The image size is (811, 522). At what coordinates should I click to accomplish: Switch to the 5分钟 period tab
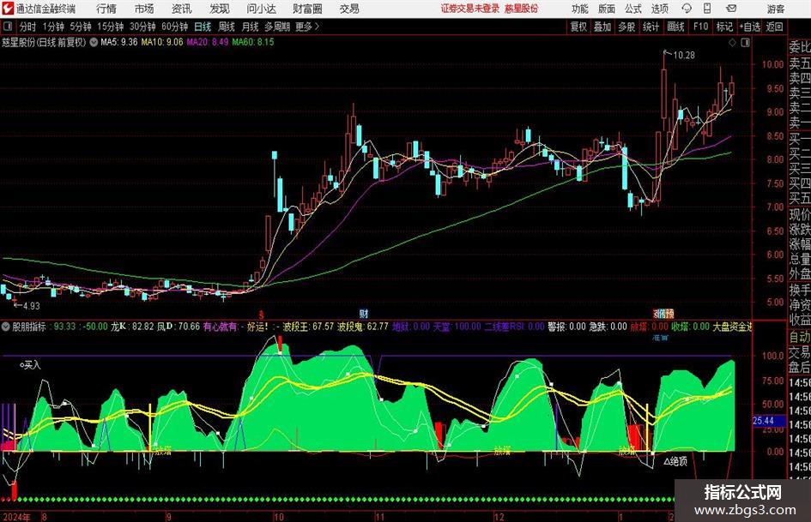(x=81, y=27)
